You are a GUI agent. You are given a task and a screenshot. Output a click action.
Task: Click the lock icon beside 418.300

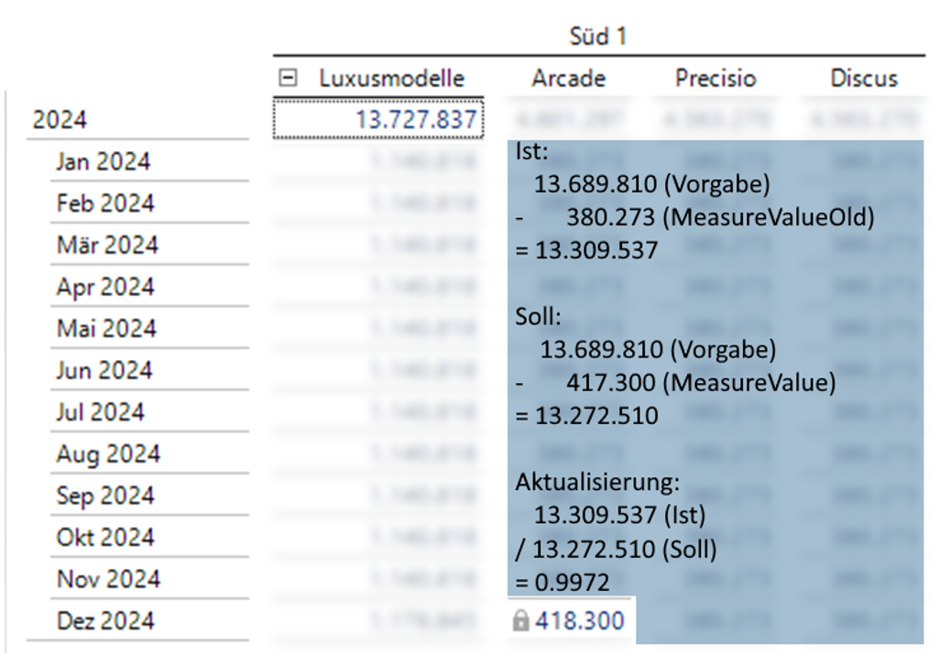tap(521, 622)
